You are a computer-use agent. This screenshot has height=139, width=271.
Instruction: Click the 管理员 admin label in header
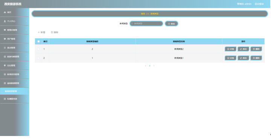point(244,4)
